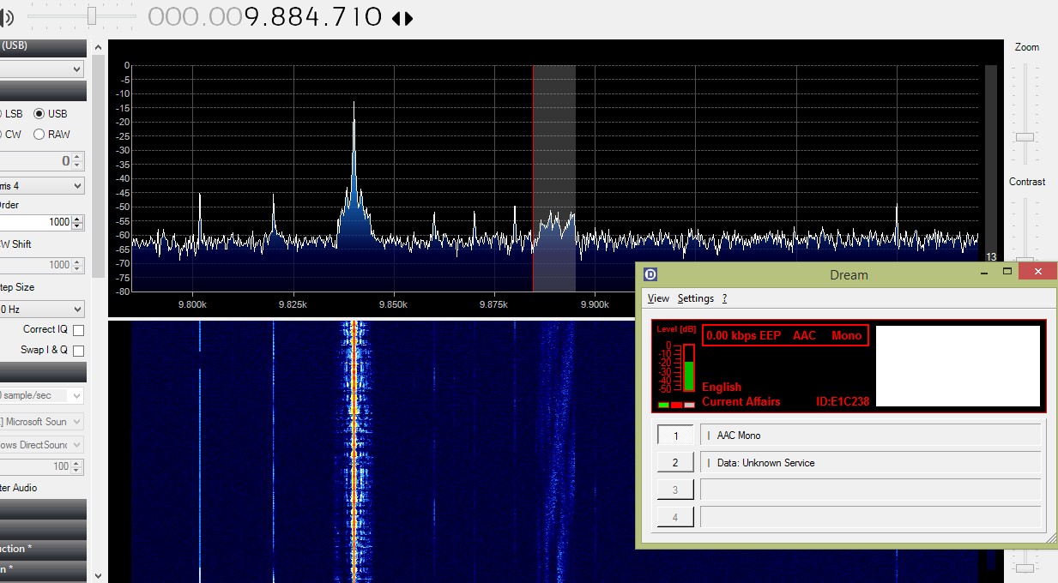Enable the Correct IQ checkbox

[x=78, y=330]
